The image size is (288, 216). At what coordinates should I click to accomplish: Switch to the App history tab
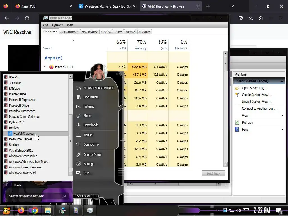(90, 32)
